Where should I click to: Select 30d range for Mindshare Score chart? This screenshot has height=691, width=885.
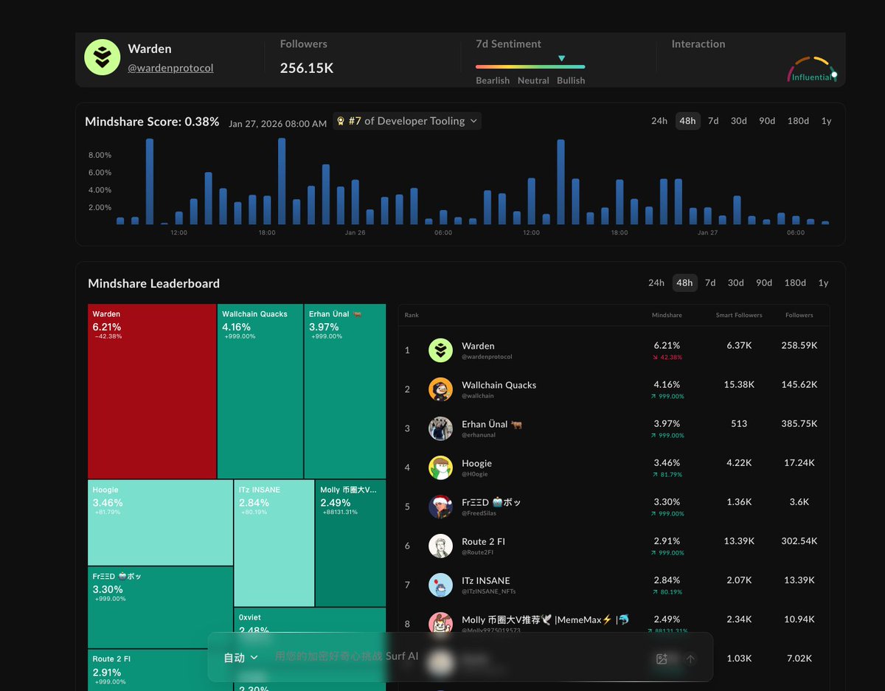click(x=738, y=121)
